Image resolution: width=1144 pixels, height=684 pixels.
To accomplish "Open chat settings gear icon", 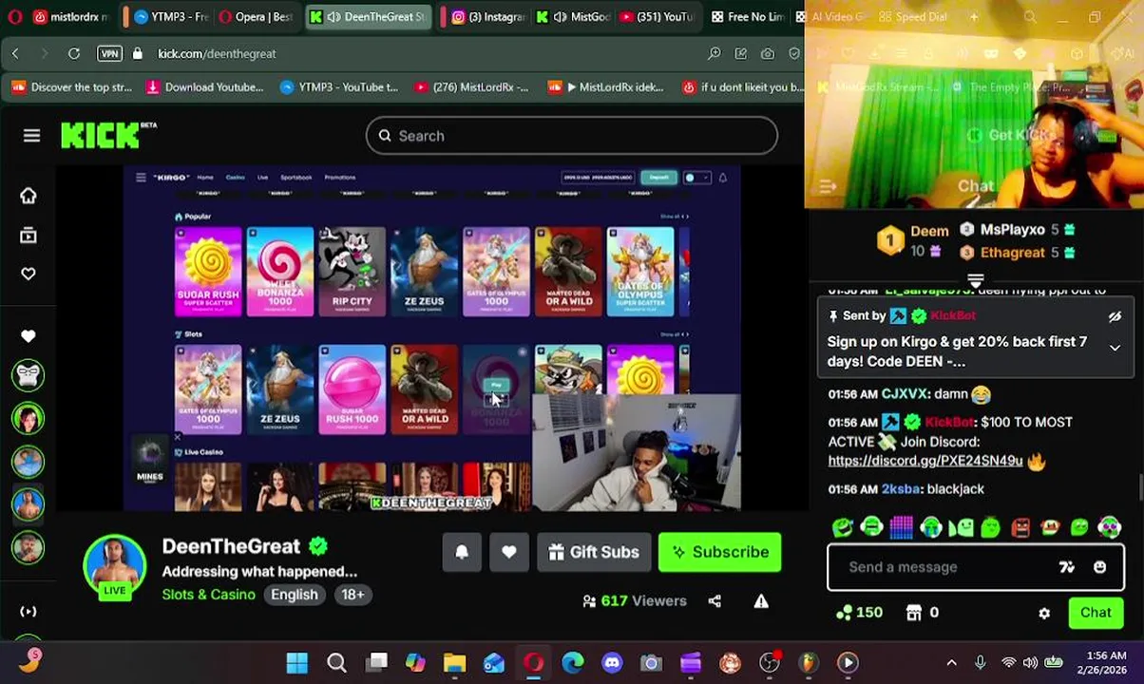I will [x=1044, y=613].
